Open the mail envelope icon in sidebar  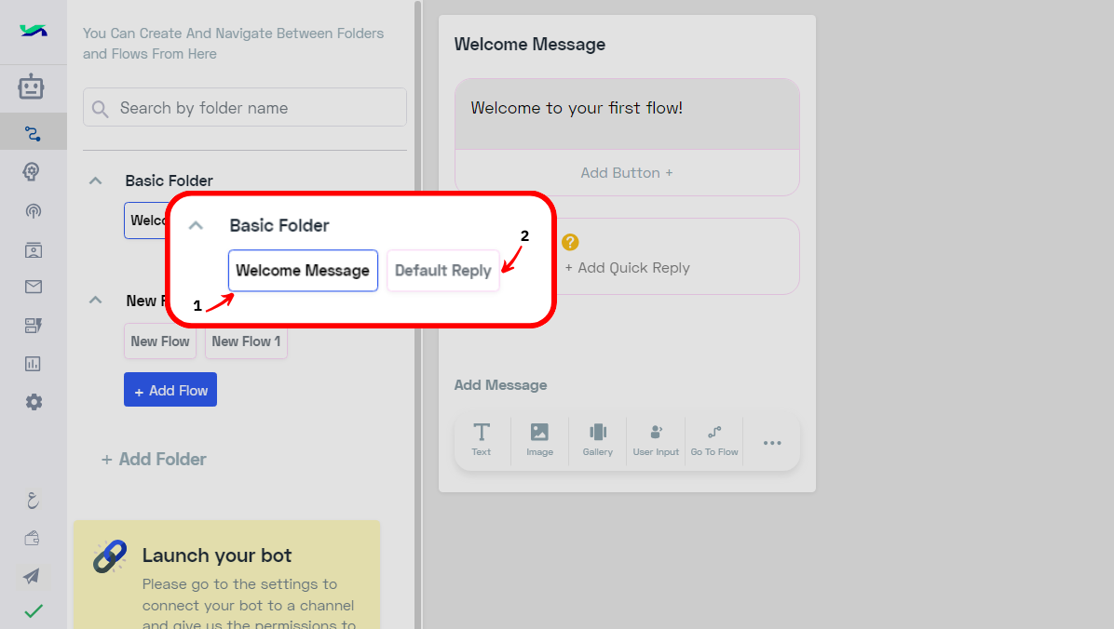[33, 287]
